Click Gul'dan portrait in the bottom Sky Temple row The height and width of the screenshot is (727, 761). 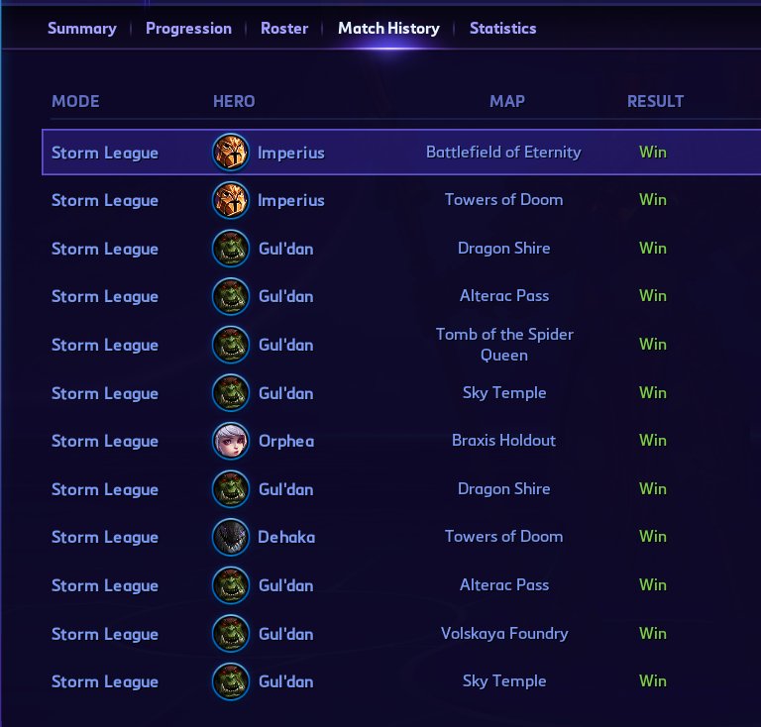(231, 681)
